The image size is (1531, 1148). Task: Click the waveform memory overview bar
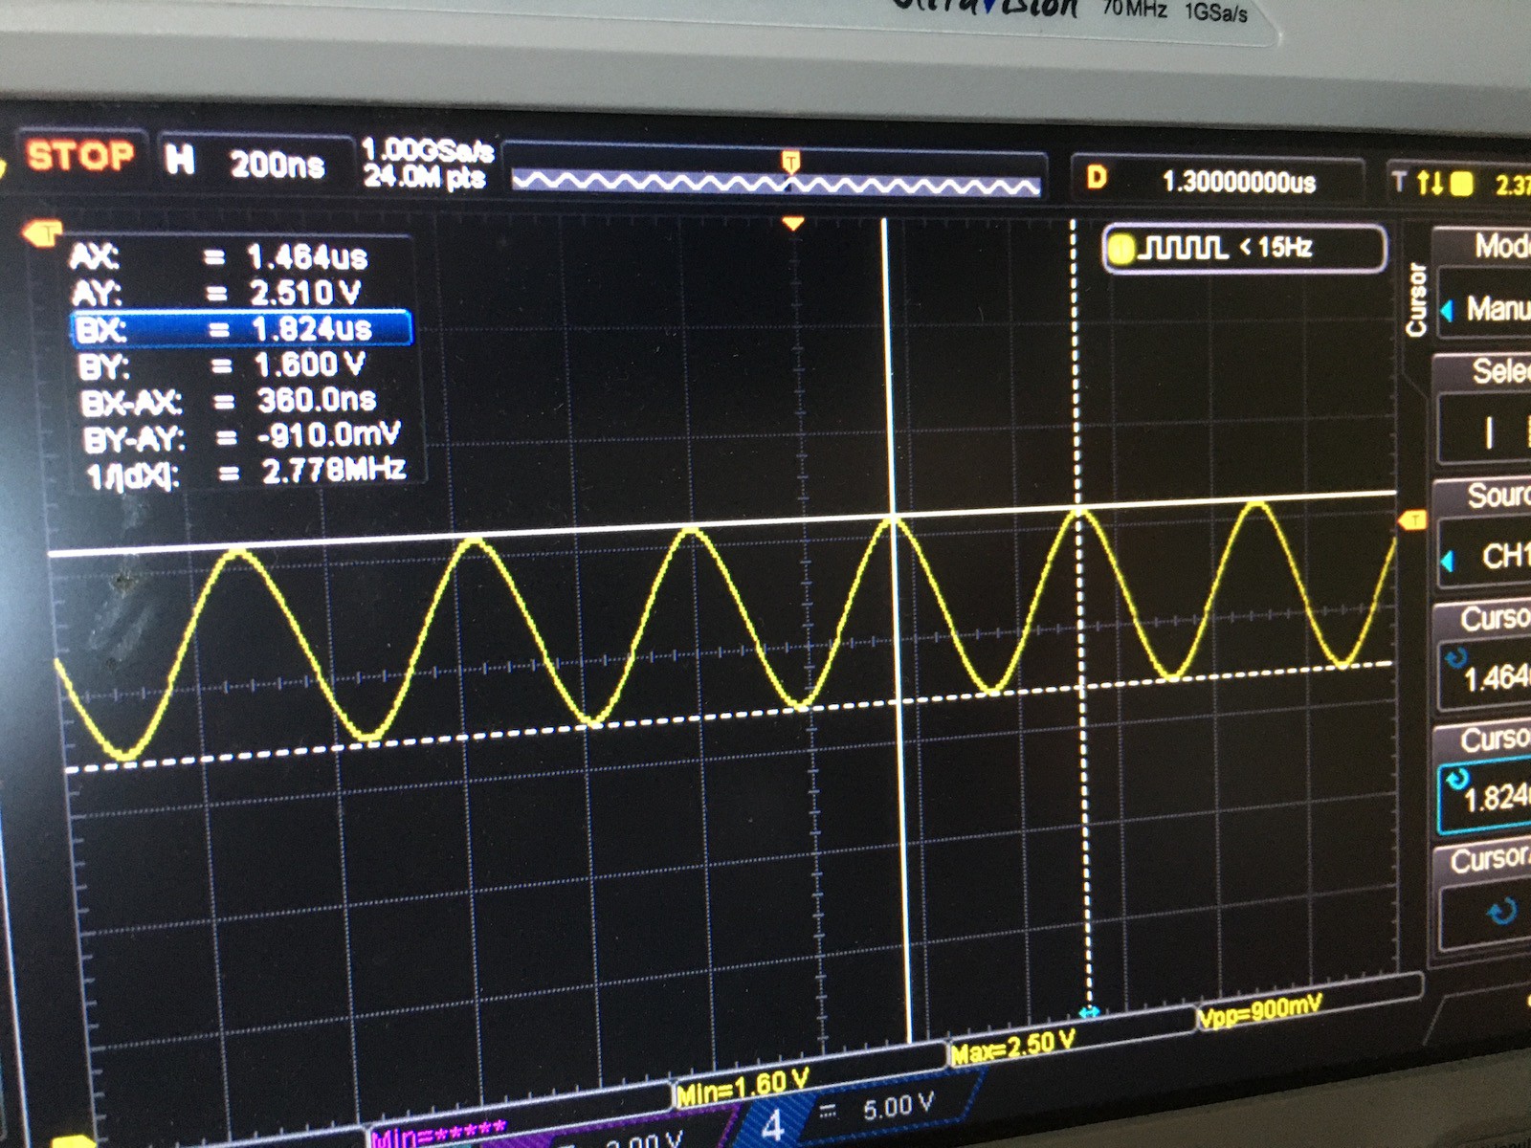click(775, 180)
